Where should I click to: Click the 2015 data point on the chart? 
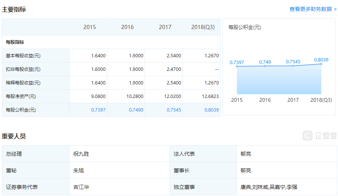pyautogui.click(x=237, y=67)
